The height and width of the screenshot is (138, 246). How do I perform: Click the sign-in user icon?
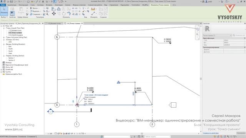click(x=206, y=2)
